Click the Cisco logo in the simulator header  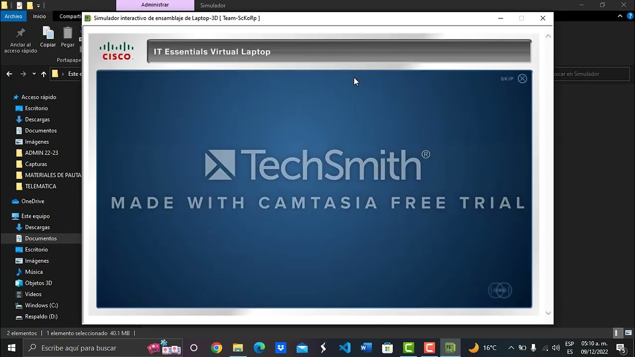pyautogui.click(x=117, y=51)
